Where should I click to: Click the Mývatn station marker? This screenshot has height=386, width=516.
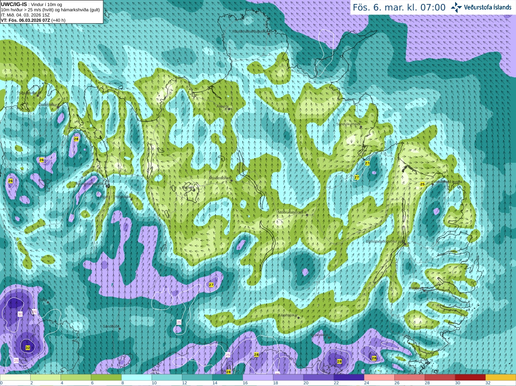[x=194, y=189]
